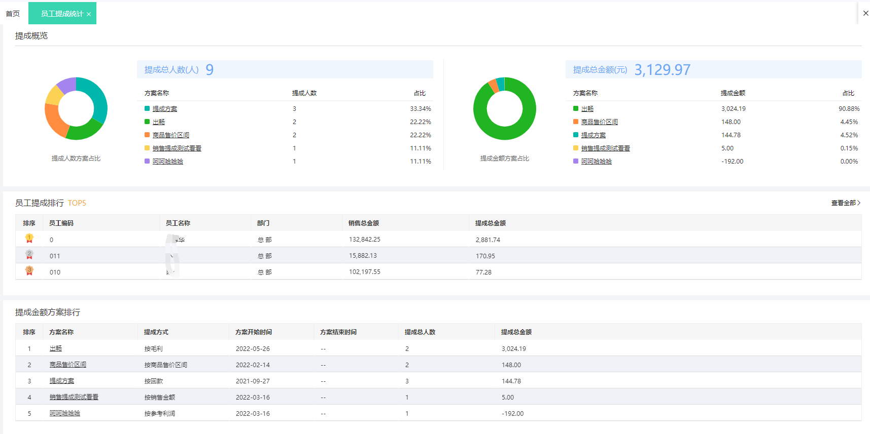Open 查看全部 for the employee ranking
The height and width of the screenshot is (434, 870).
(x=845, y=203)
